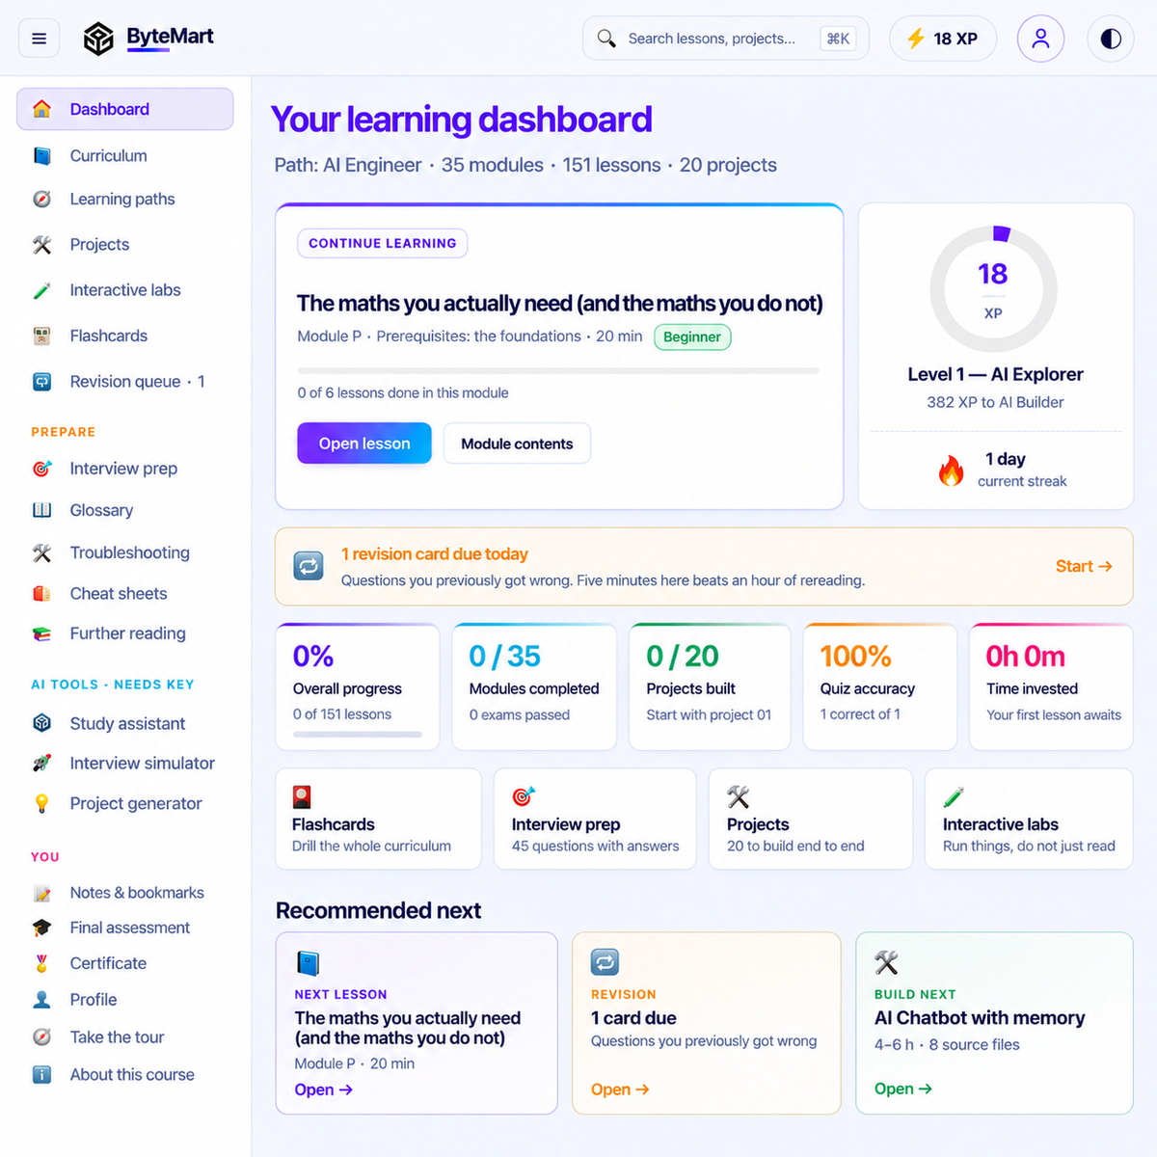This screenshot has height=1157, width=1157.
Task: Click the Overall progress bar
Action: pyautogui.click(x=358, y=735)
